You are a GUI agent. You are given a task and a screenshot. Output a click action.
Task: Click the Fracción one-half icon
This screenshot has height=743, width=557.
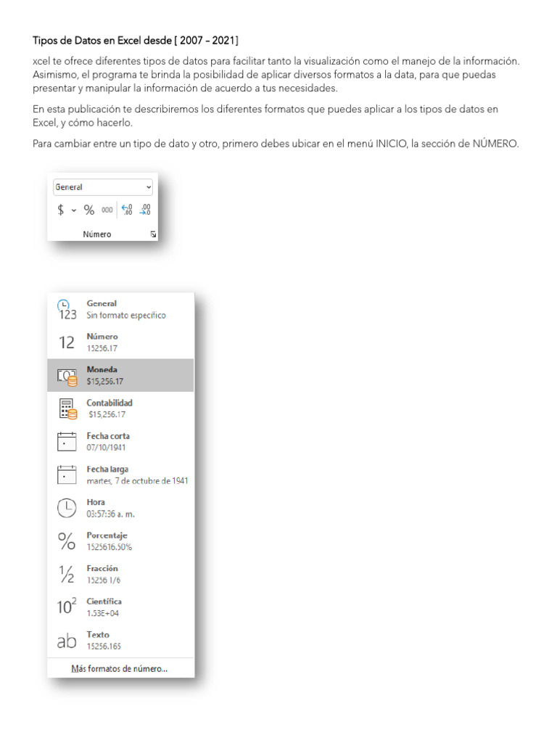[x=66, y=574]
